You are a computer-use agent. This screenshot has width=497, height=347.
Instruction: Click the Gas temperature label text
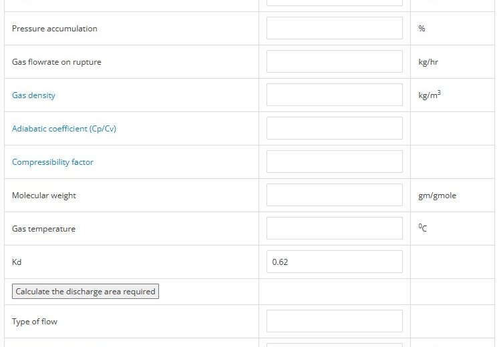coord(43,229)
